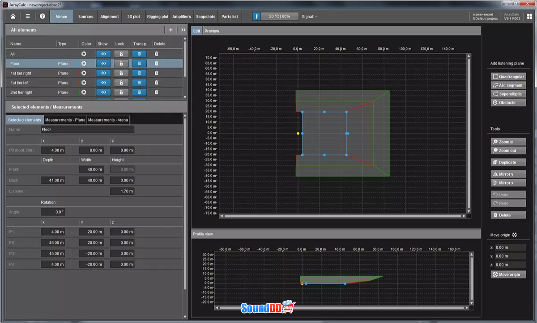Image resolution: width=537 pixels, height=323 pixels.
Task: Toggle visibility of Floor plane
Action: (x=103, y=63)
